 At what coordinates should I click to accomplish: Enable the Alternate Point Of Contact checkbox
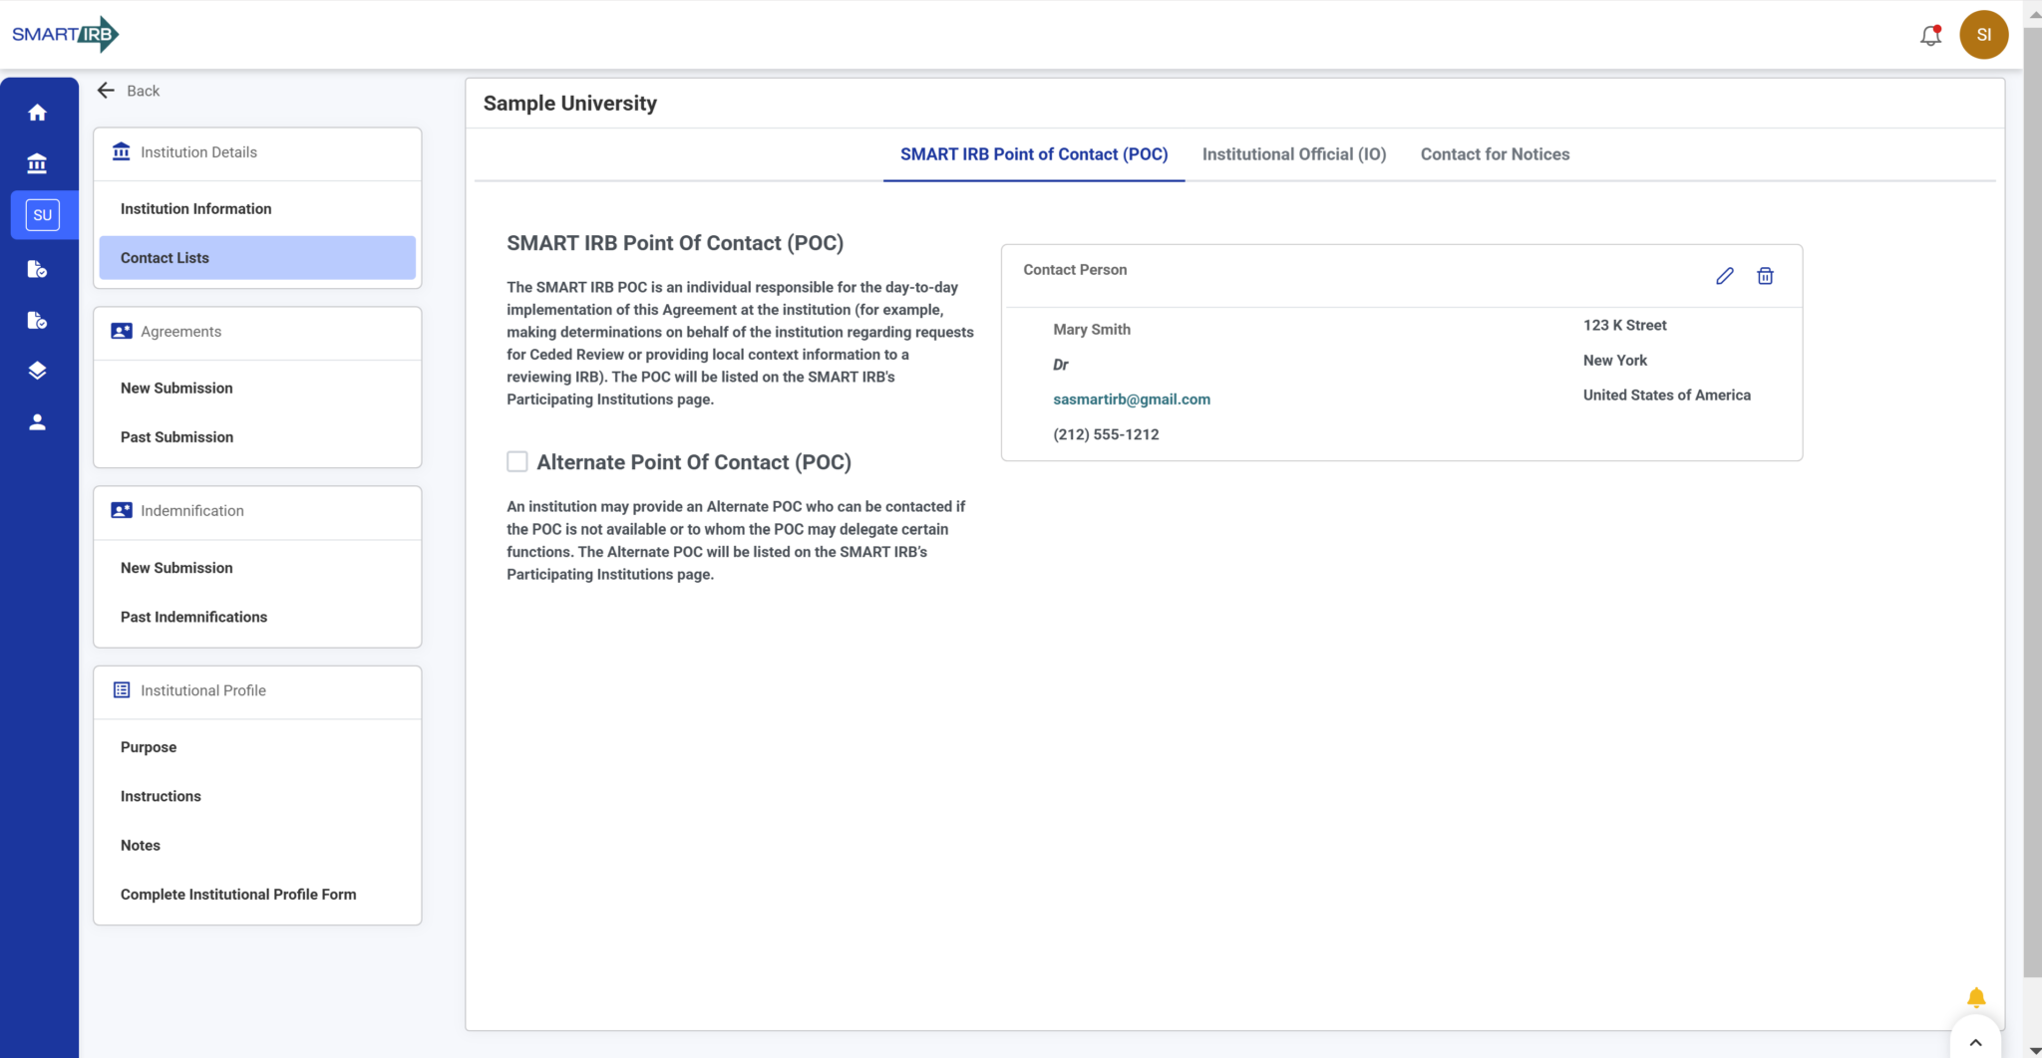(x=517, y=461)
